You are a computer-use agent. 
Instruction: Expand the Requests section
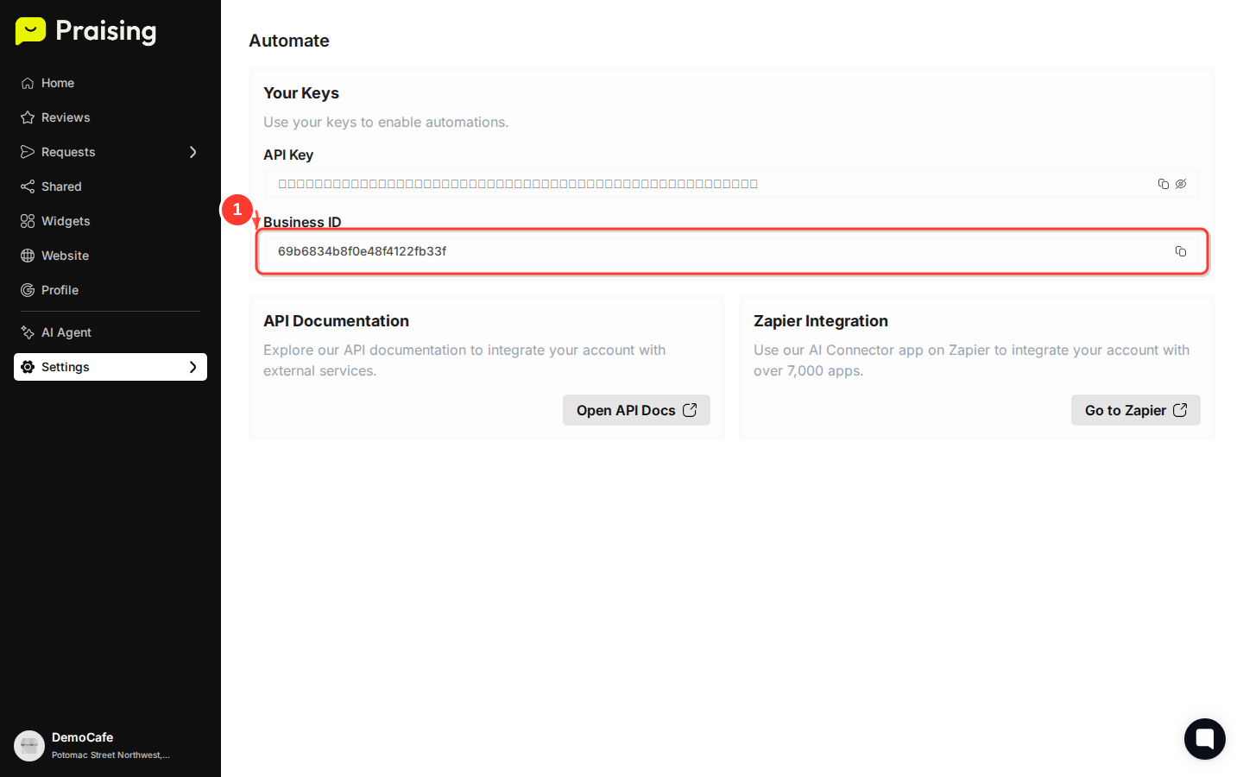(193, 152)
